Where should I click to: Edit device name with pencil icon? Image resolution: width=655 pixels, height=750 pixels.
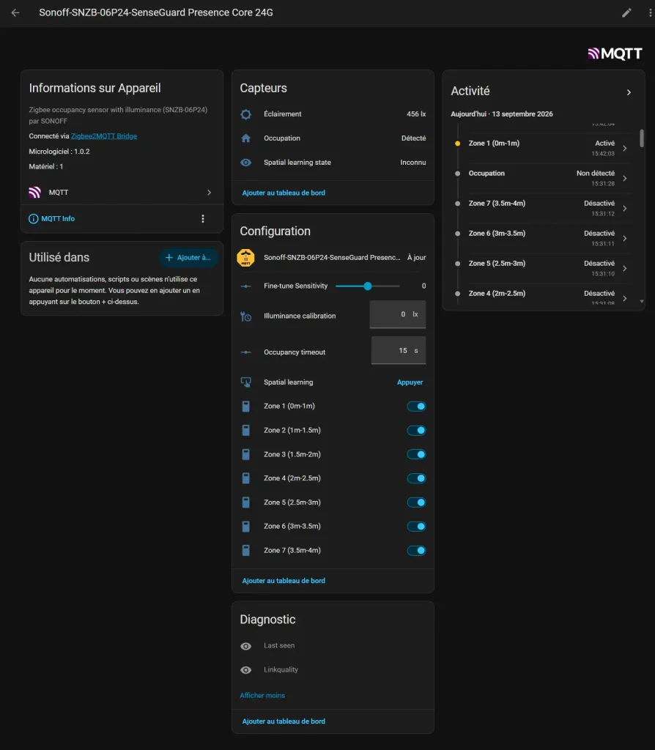click(626, 13)
